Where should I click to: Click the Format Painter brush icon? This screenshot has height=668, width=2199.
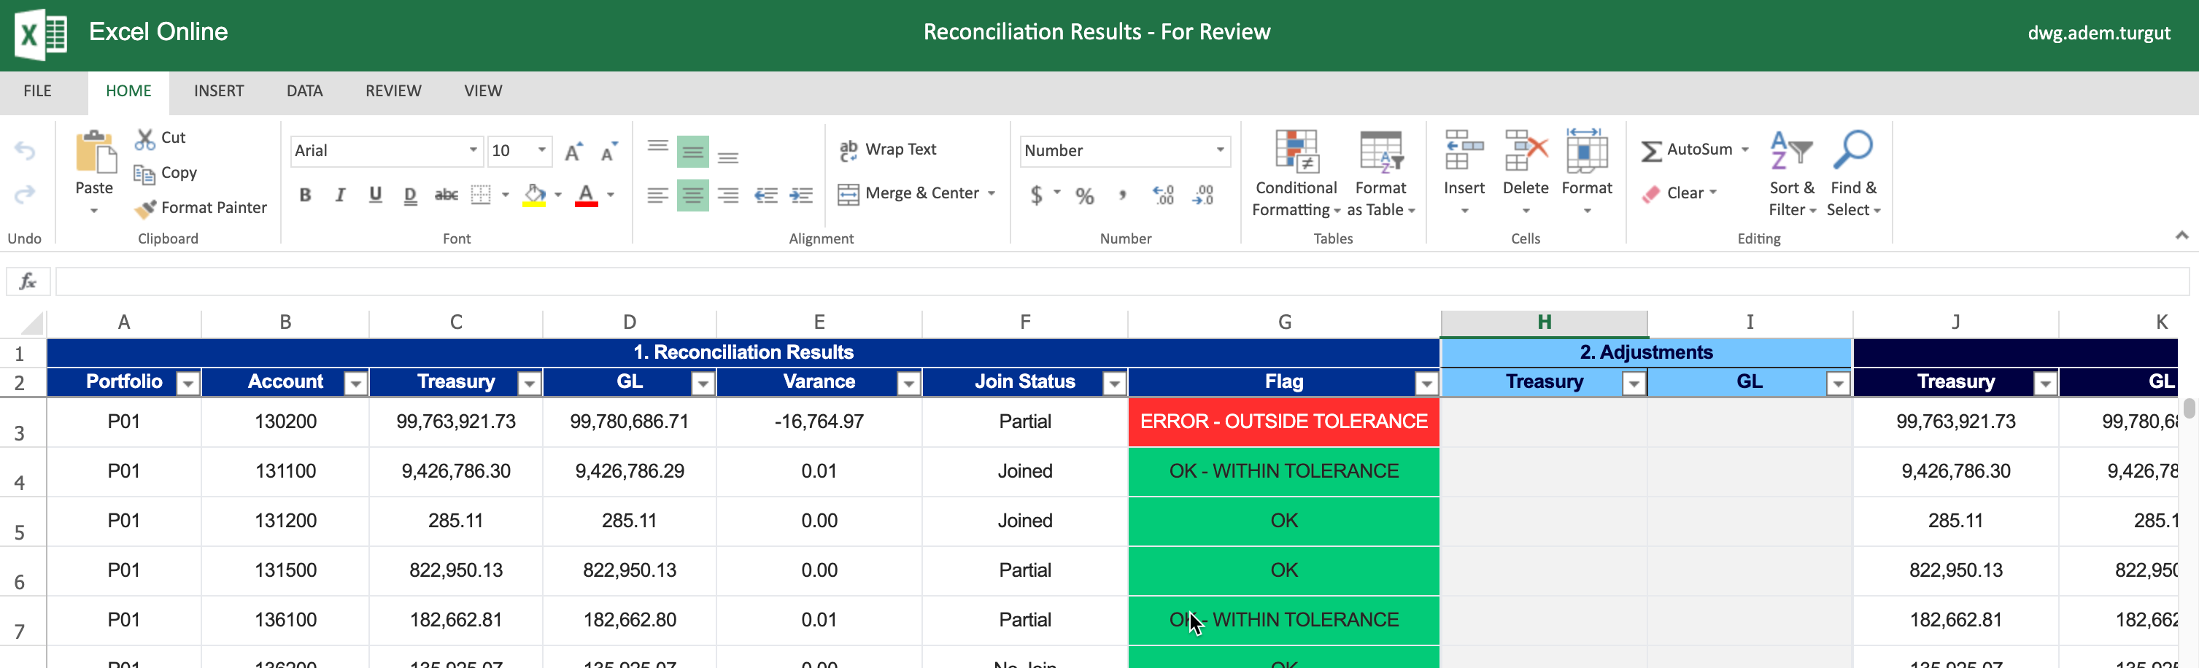click(145, 208)
